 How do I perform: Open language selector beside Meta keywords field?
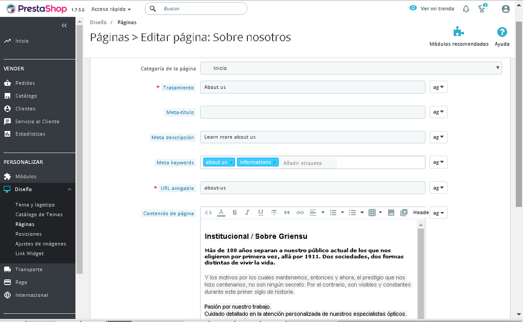pos(438,162)
